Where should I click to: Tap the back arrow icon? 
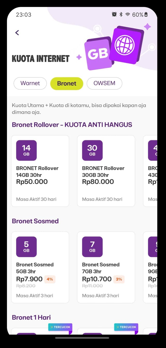pyautogui.click(x=17, y=32)
